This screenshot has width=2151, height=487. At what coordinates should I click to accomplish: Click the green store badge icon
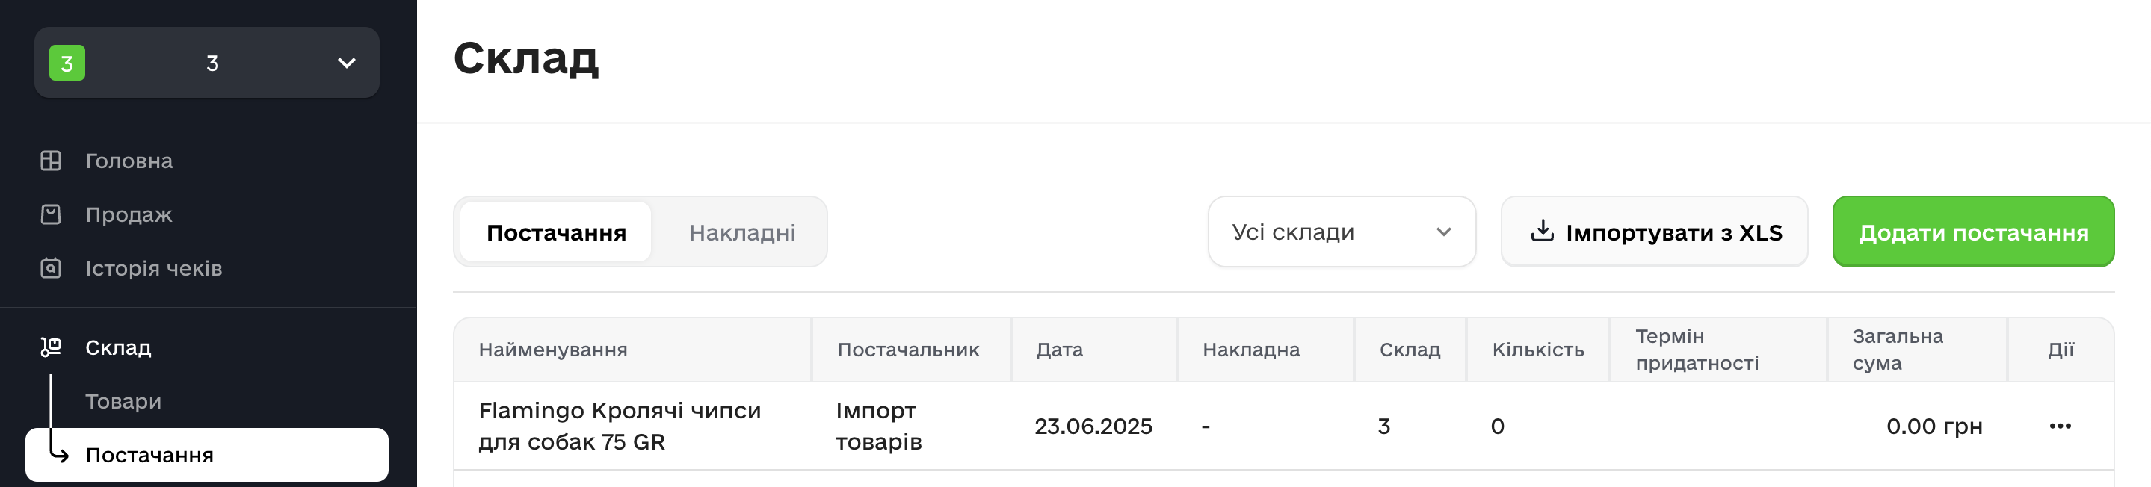(x=67, y=63)
